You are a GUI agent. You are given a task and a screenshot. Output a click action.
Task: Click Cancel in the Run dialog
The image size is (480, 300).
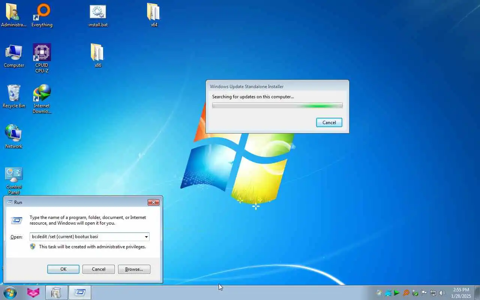99,269
